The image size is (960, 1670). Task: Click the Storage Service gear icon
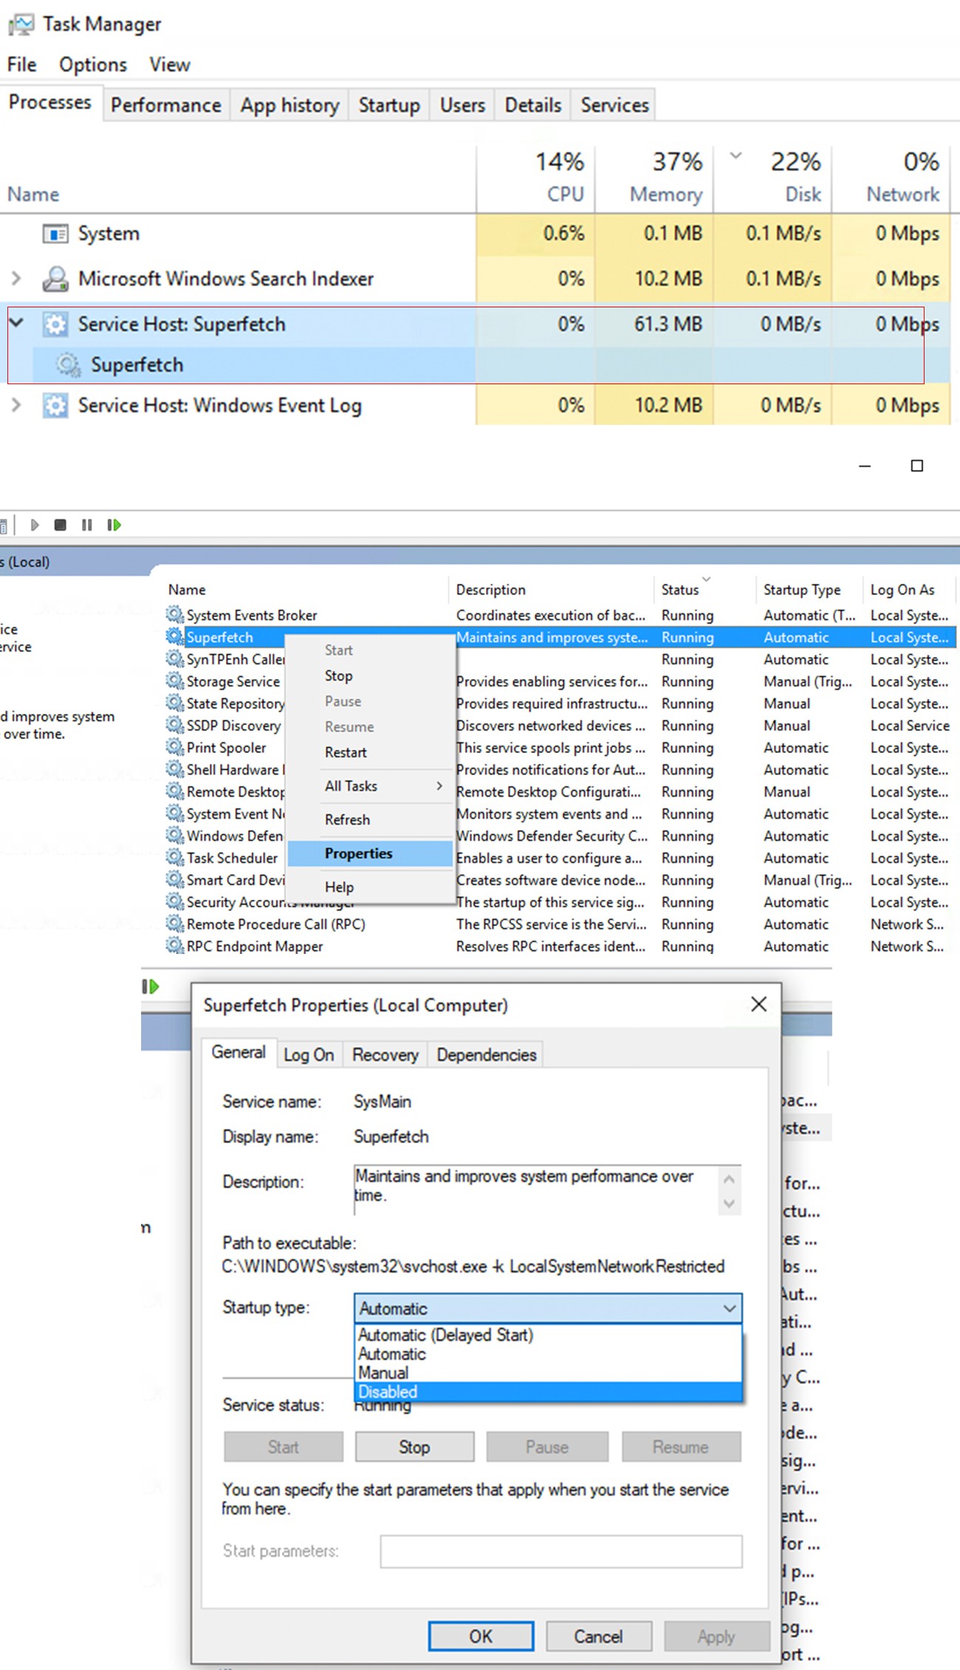tap(175, 681)
